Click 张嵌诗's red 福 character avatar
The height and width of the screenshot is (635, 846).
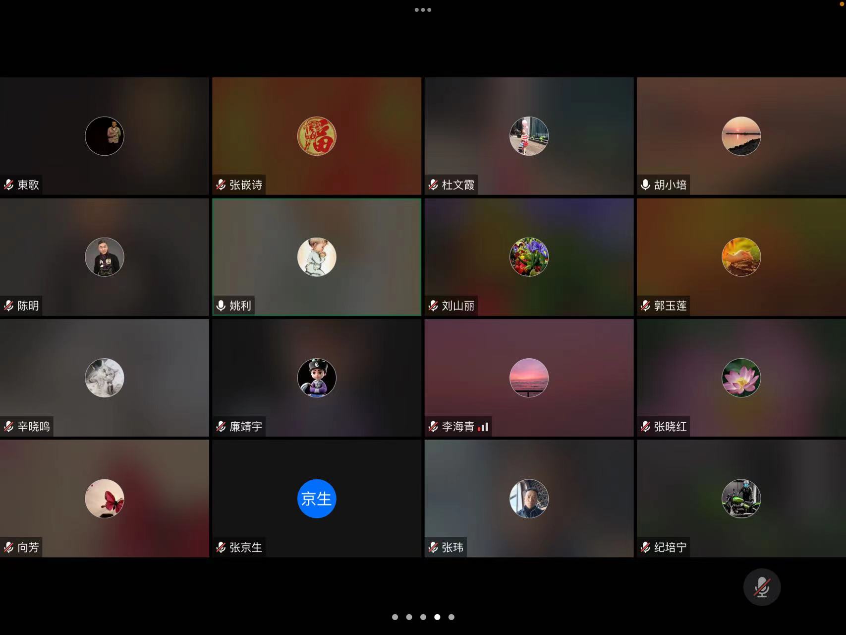[317, 136]
